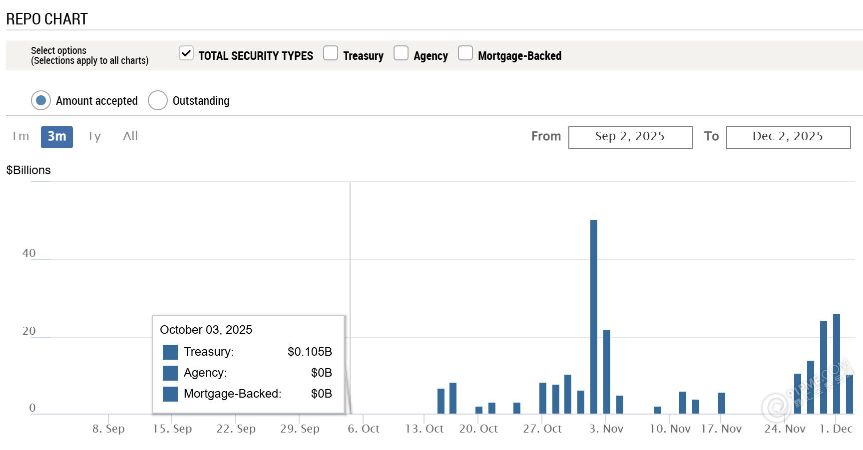Click the Treasury blue swatch in tooltip
Screen dimensions: 863x450
coord(170,352)
